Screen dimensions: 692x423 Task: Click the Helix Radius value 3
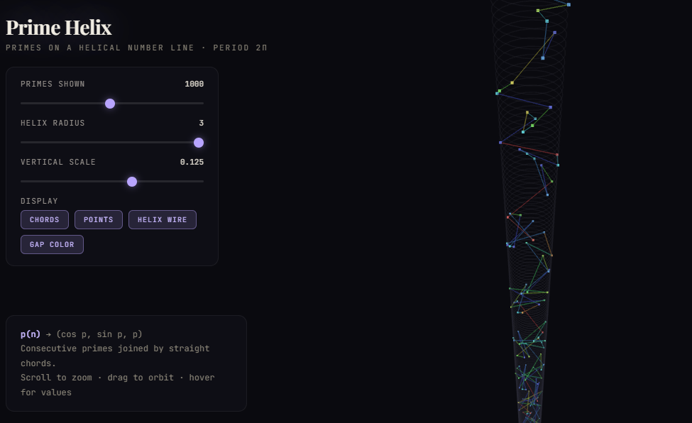201,123
